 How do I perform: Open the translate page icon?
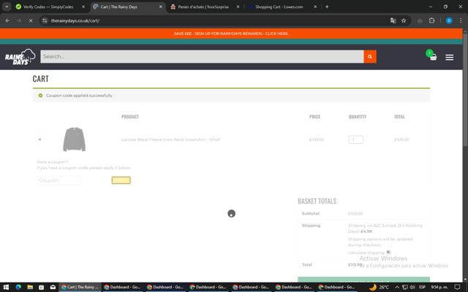tap(393, 20)
